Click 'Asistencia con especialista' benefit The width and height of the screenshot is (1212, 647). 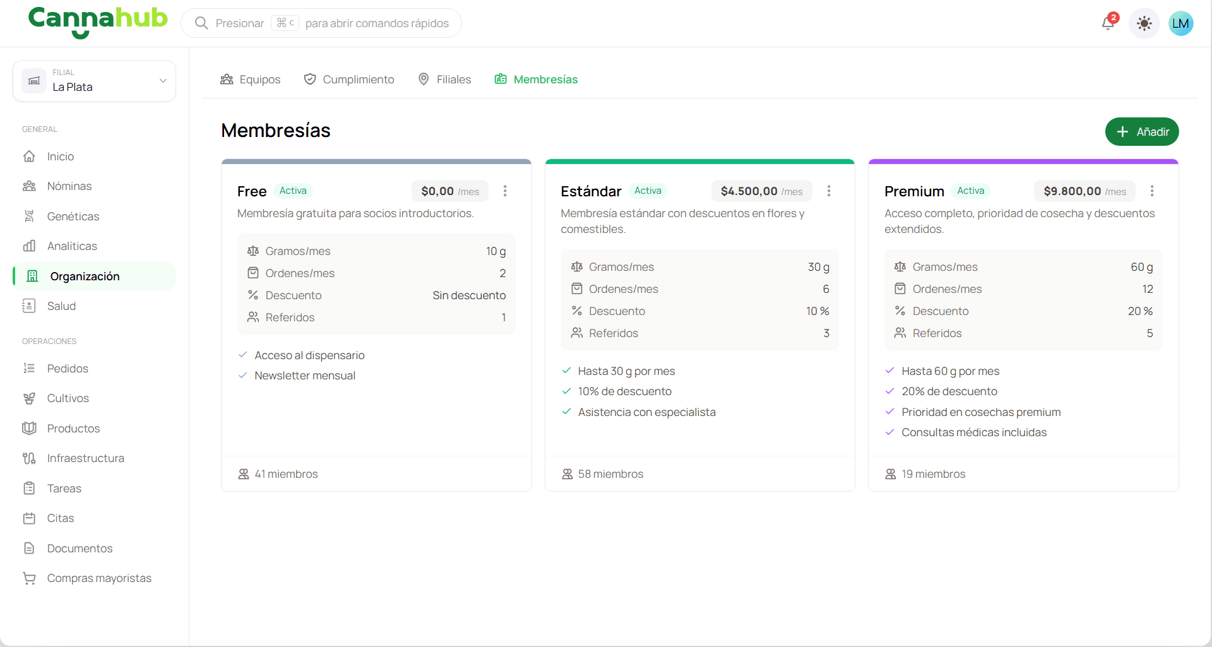[x=646, y=412]
